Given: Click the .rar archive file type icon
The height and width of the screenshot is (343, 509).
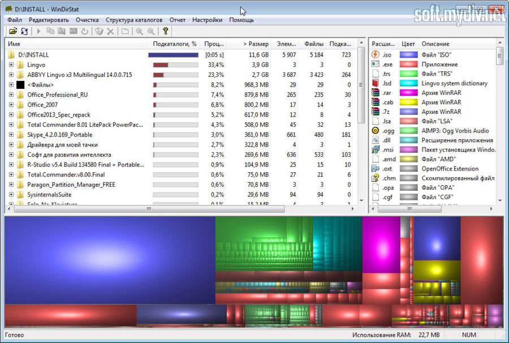Looking at the screenshot, I should point(376,93).
